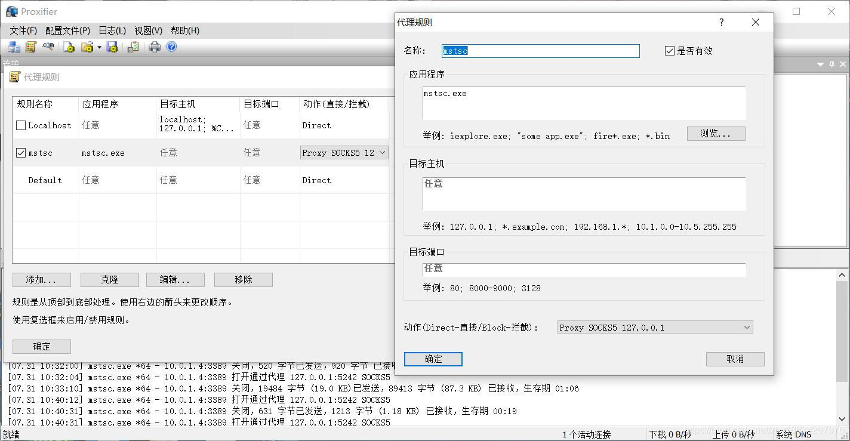Cancel rule dialog with 取消 button
850x441 pixels.
click(x=735, y=359)
